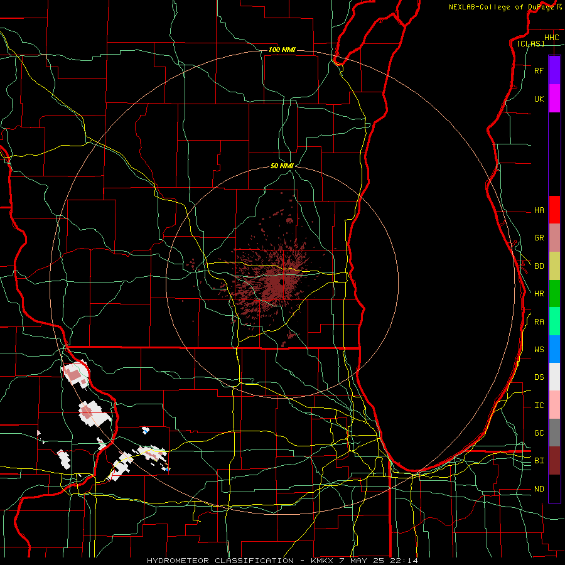The image size is (565, 565).
Task: Click the WS blue legend swatch
Action: click(x=554, y=349)
